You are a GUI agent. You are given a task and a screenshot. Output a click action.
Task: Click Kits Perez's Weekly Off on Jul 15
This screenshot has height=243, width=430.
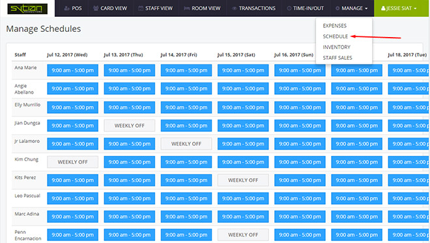coord(243,180)
